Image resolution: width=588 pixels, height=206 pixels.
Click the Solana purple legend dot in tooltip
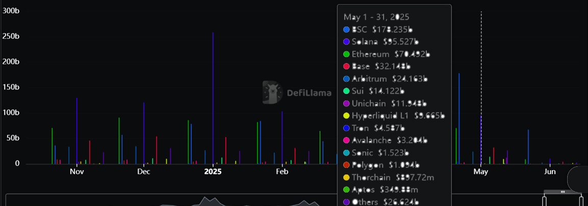pyautogui.click(x=346, y=41)
